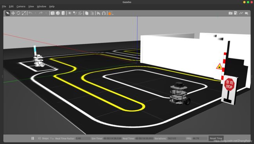
Task: Click the Iterations value field
Action: coord(176,139)
